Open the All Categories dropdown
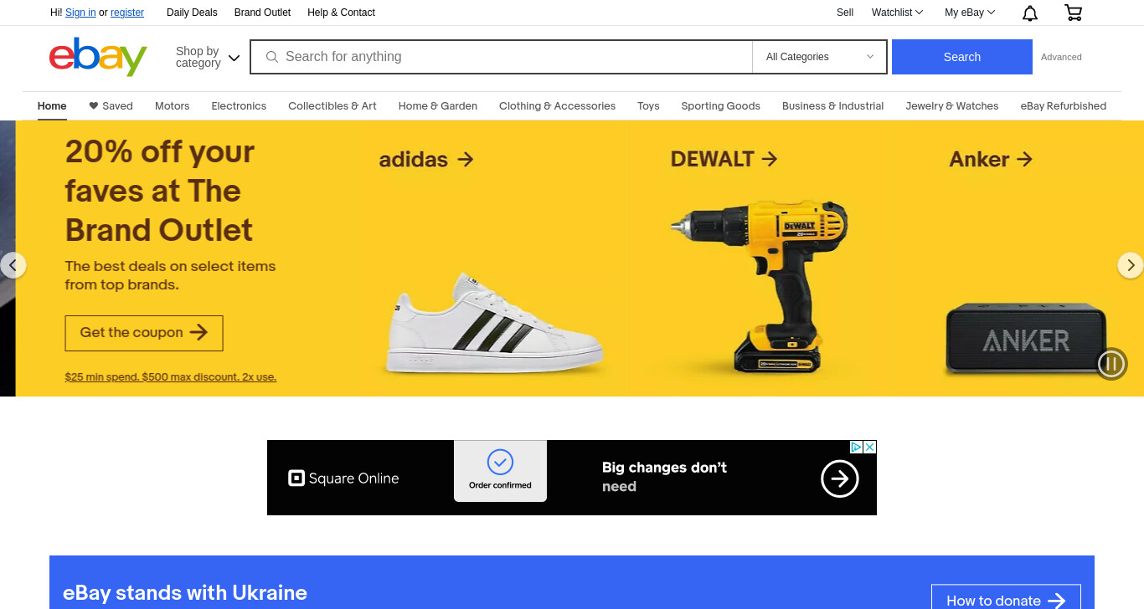Screen dimensions: 1144x609 tap(820, 57)
